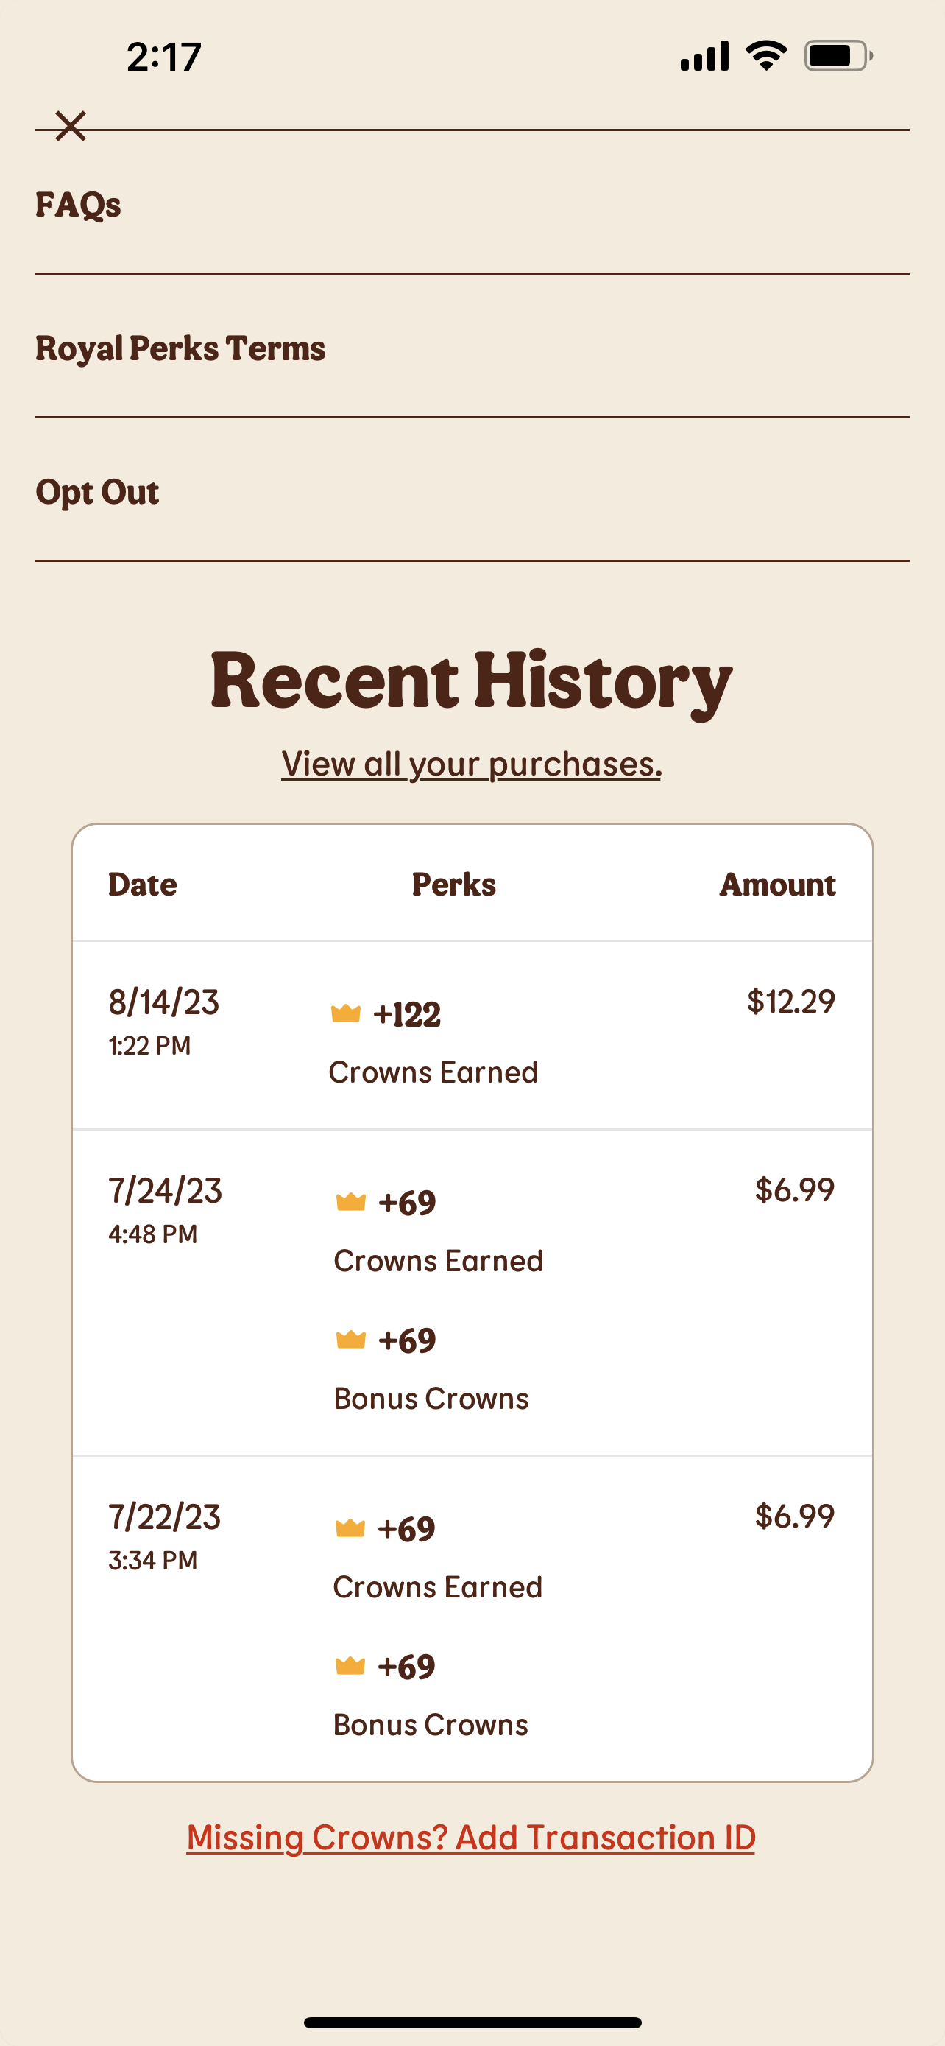Tap crown icon for 7/22/23 Crowns Earned
The width and height of the screenshot is (945, 2046).
coord(350,1528)
